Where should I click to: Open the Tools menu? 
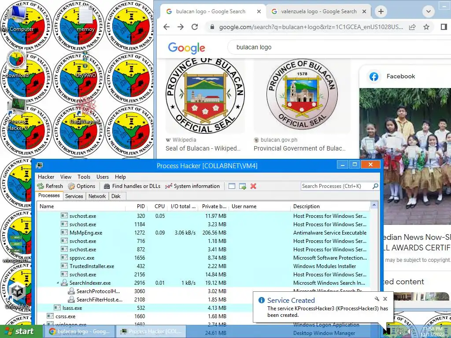(84, 177)
